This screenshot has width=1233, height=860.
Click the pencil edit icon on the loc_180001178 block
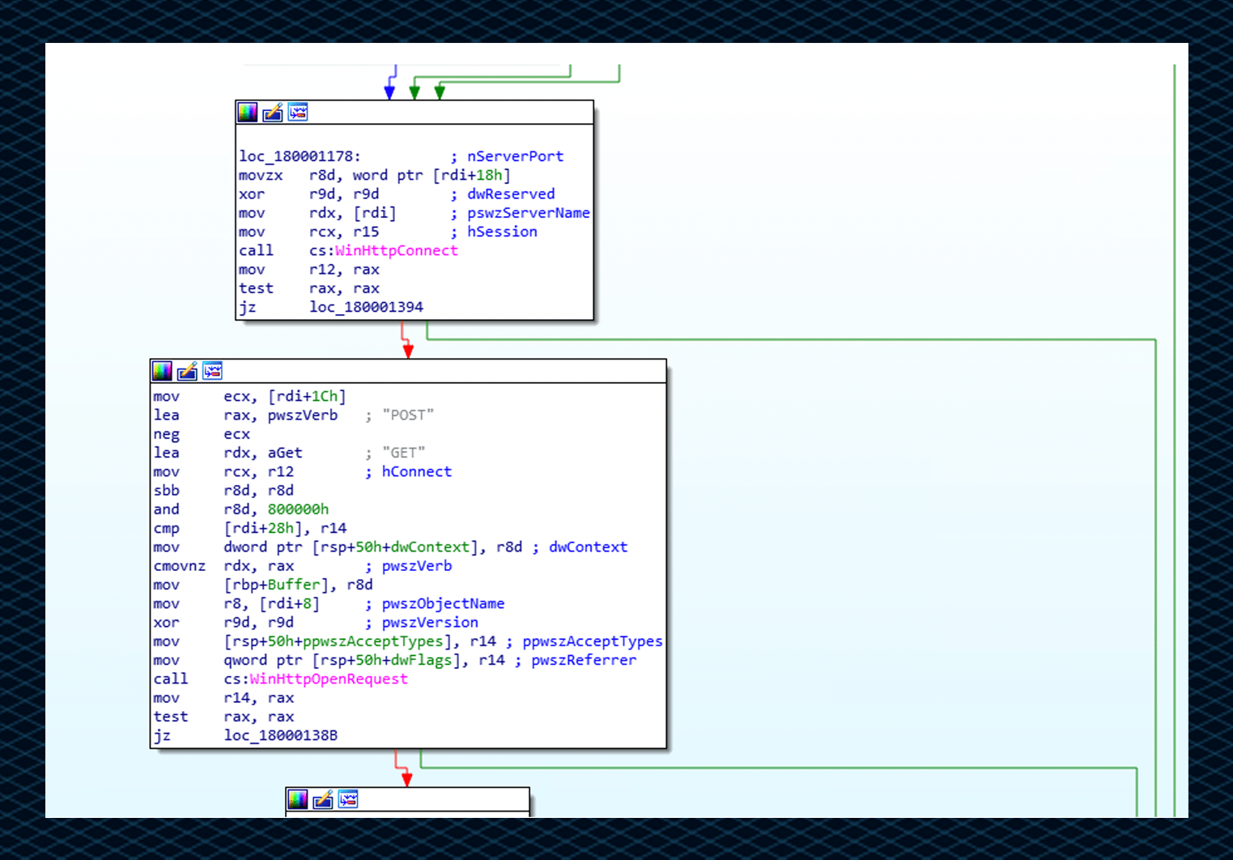tap(273, 113)
